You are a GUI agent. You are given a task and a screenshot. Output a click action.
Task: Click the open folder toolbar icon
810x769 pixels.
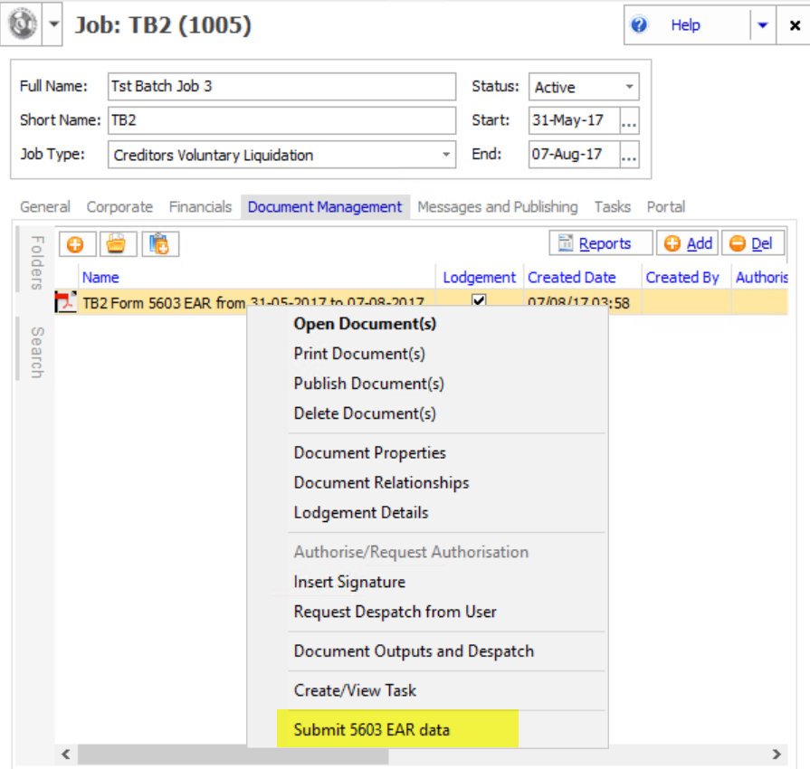(x=118, y=243)
